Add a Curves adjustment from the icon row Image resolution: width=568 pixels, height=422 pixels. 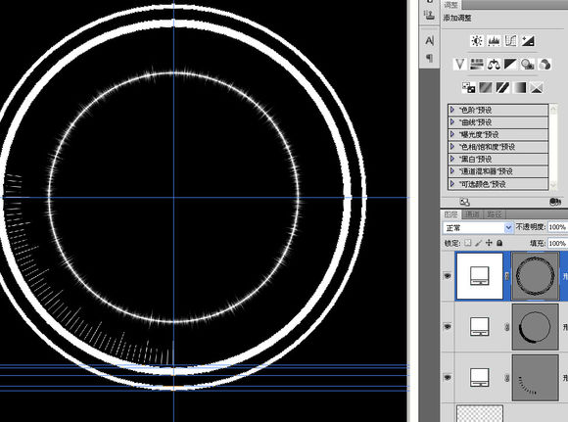(510, 41)
